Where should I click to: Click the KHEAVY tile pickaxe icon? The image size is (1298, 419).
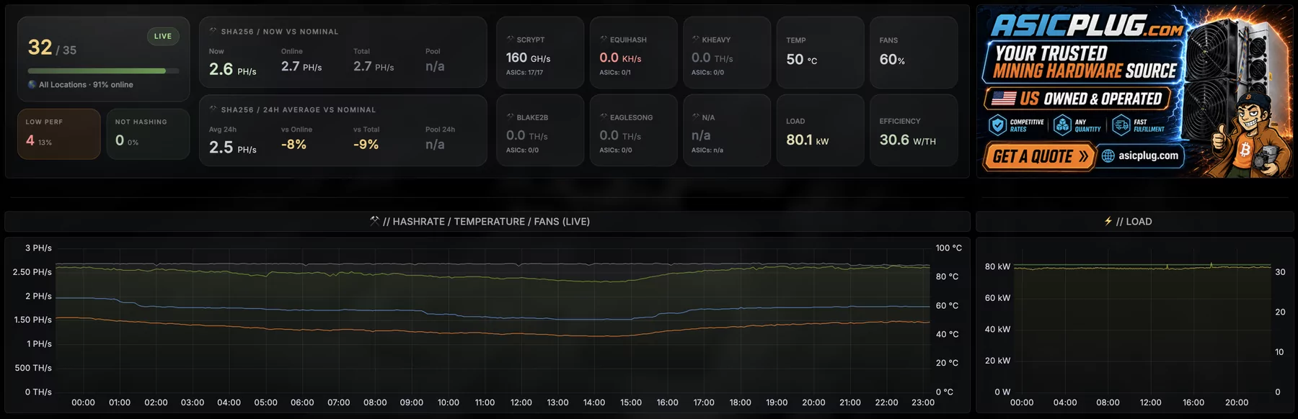696,39
